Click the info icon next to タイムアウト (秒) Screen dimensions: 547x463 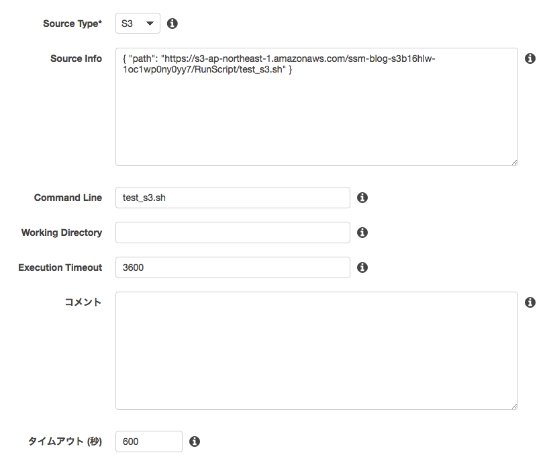click(x=195, y=441)
